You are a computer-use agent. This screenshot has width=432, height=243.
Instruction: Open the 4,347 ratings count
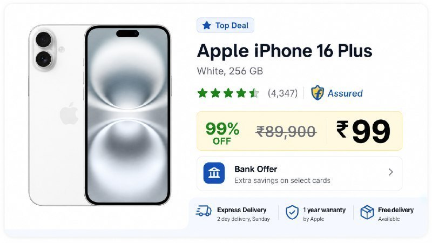(x=282, y=93)
